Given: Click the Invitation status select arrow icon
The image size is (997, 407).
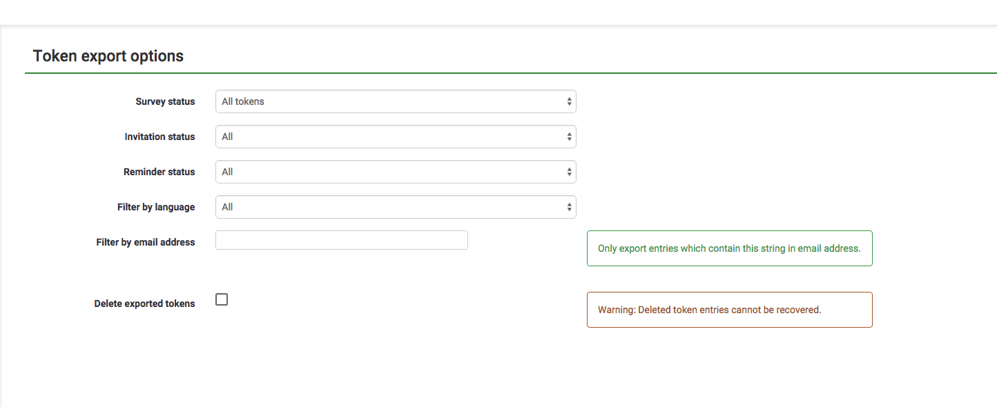Looking at the screenshot, I should point(569,137).
